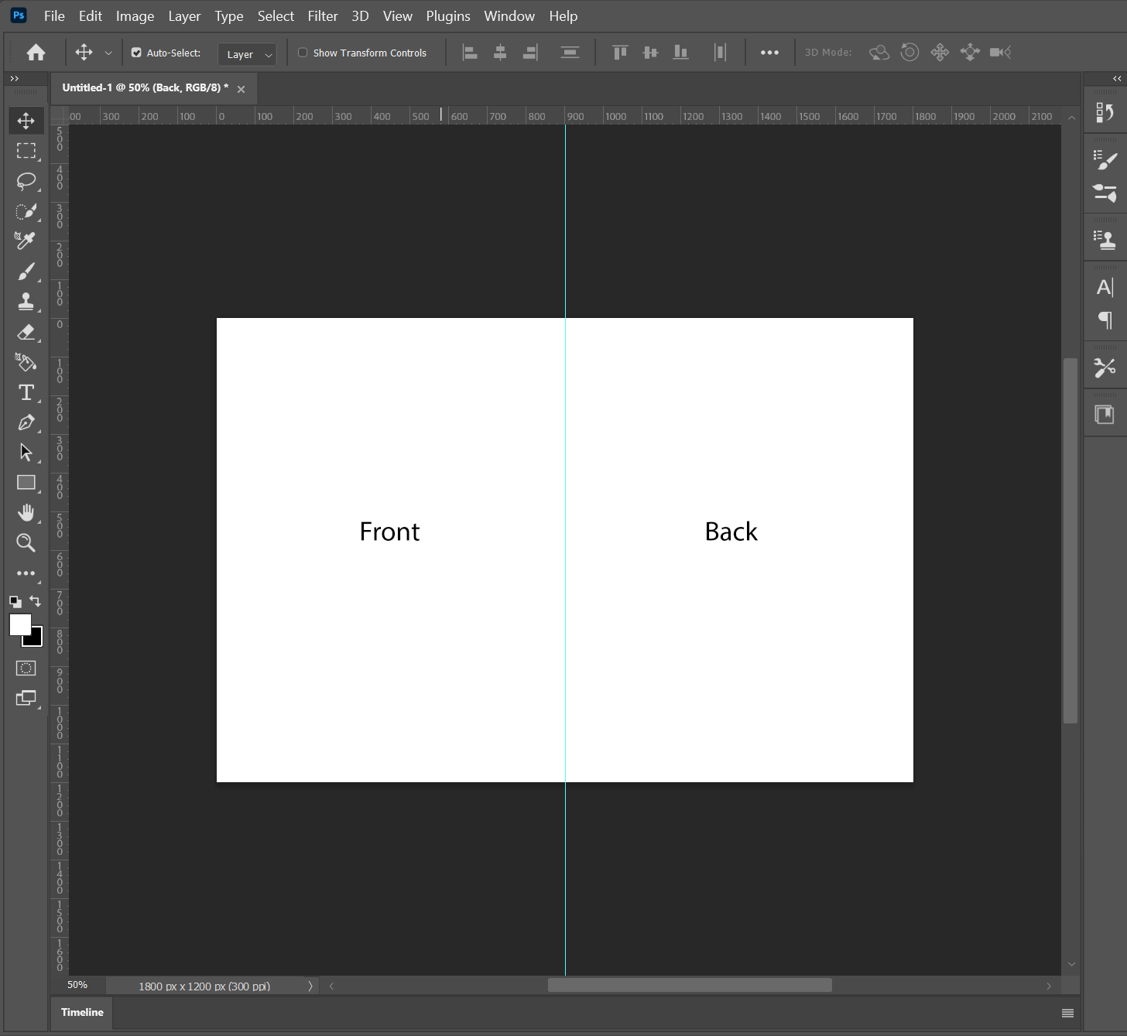
Task: Expand the Move tool options arrow
Action: (108, 52)
